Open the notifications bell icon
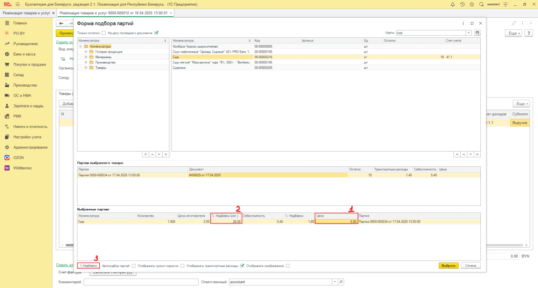538x288 pixels. [452, 4]
